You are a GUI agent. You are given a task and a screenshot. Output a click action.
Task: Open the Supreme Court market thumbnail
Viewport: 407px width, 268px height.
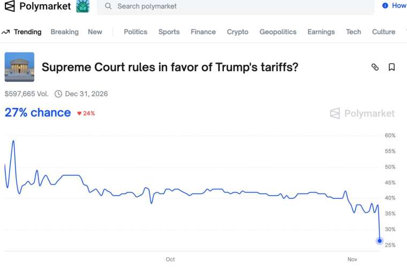pos(19,67)
